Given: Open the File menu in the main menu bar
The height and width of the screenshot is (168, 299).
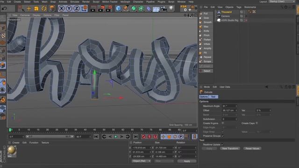Looking at the screenshot, I should point(2,2).
